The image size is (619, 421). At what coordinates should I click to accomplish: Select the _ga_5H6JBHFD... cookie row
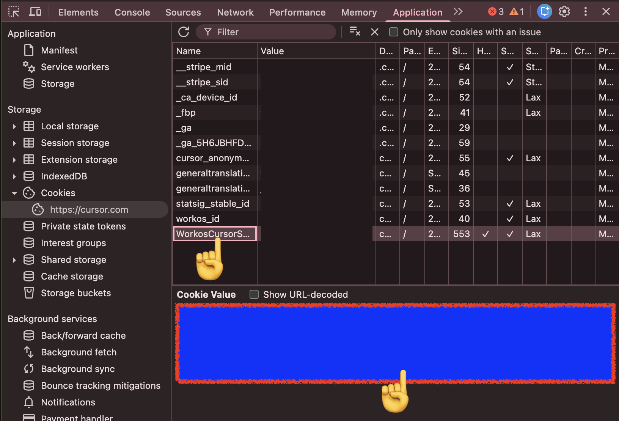tap(396, 143)
